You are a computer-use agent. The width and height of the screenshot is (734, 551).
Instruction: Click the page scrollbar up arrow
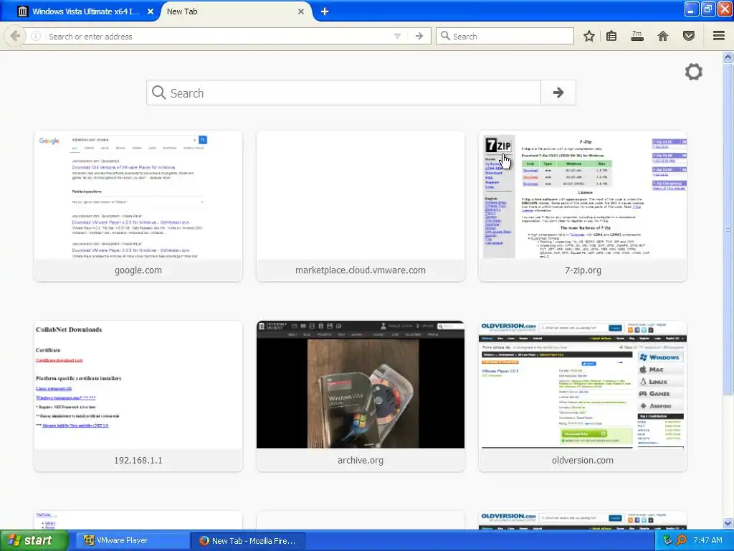click(728, 57)
